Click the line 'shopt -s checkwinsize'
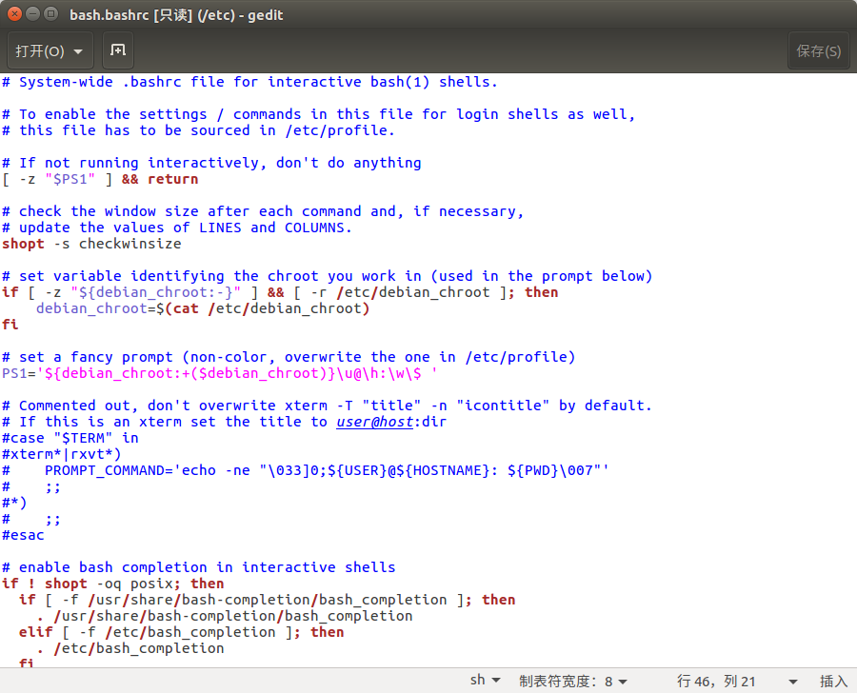 [91, 244]
